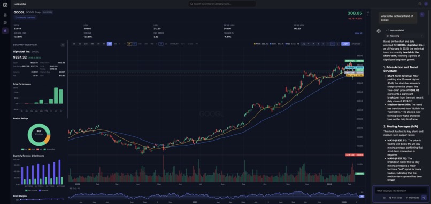This screenshot has height=204, width=431.
Task: Select the 1m timeframe
Action: pyautogui.click(x=74, y=44)
